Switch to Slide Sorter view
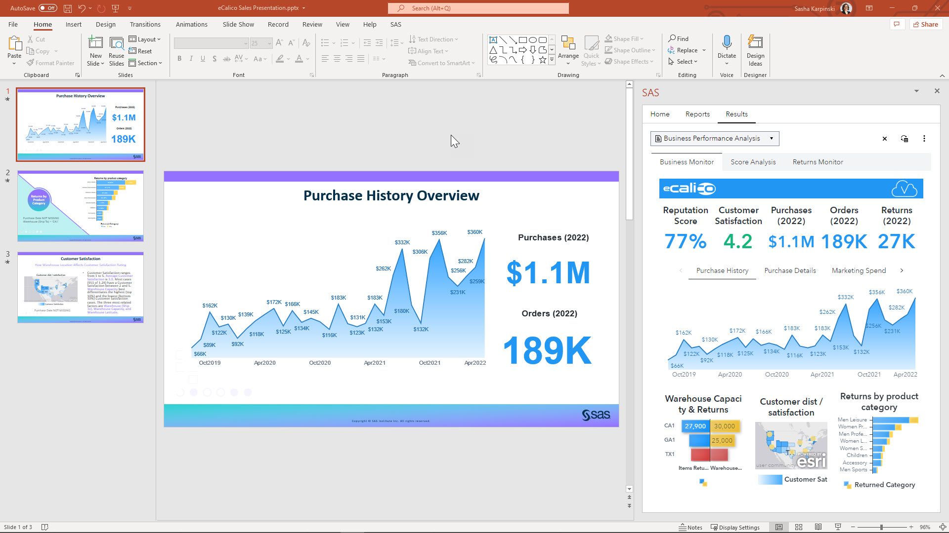The width and height of the screenshot is (949, 533). pos(798,527)
